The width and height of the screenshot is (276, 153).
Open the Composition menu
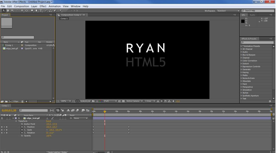(21, 6)
